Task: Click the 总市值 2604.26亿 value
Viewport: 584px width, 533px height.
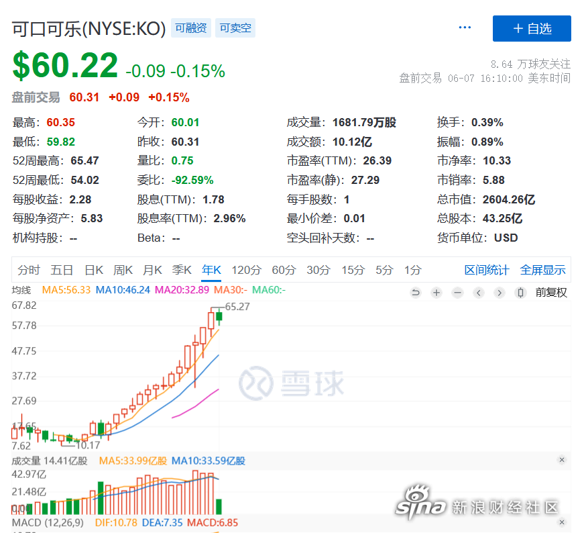Action: tap(509, 199)
